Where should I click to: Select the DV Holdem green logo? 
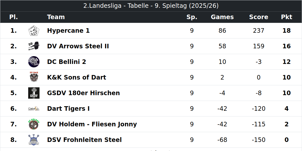click(34, 124)
